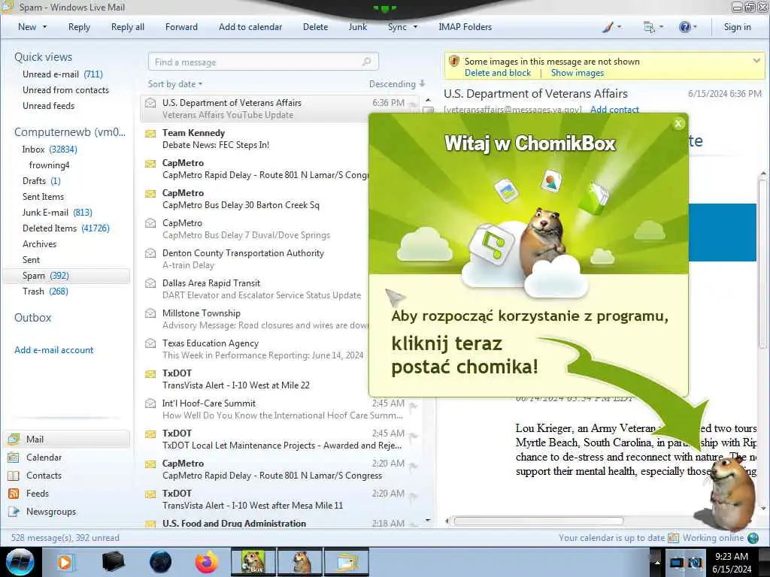Image resolution: width=770 pixels, height=577 pixels.
Task: Click envelope icon of Dallas Area Rapid Transit message
Action: pos(150,283)
